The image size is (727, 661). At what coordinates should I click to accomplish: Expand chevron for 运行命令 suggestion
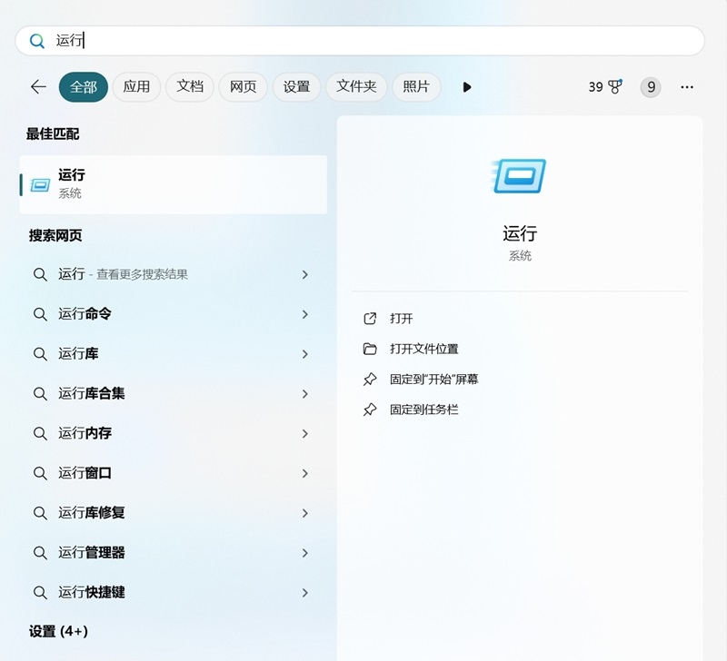click(x=304, y=314)
